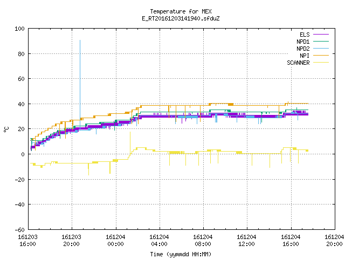
Task: Click the yellow SCANNER legend line
Action: [x=321, y=63]
